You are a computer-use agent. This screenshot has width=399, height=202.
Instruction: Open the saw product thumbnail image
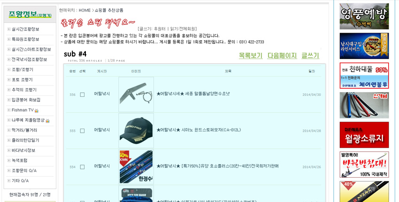coord(136,94)
